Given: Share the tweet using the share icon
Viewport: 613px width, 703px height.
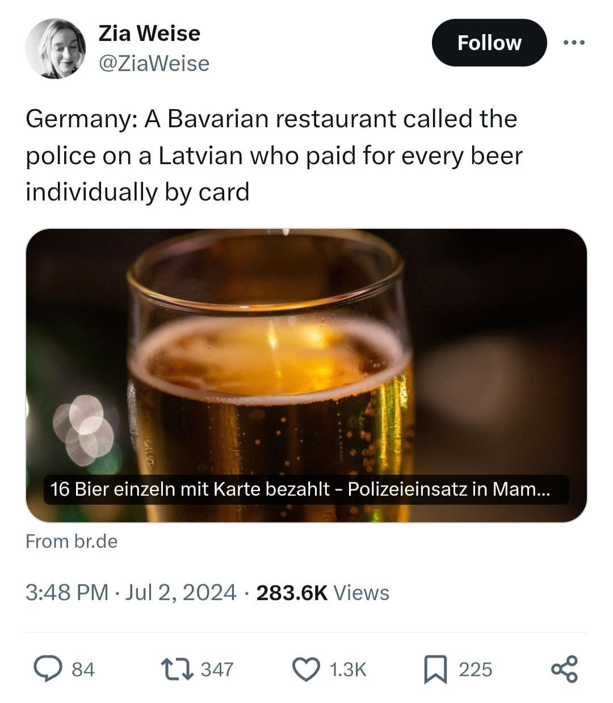Looking at the screenshot, I should point(564,669).
